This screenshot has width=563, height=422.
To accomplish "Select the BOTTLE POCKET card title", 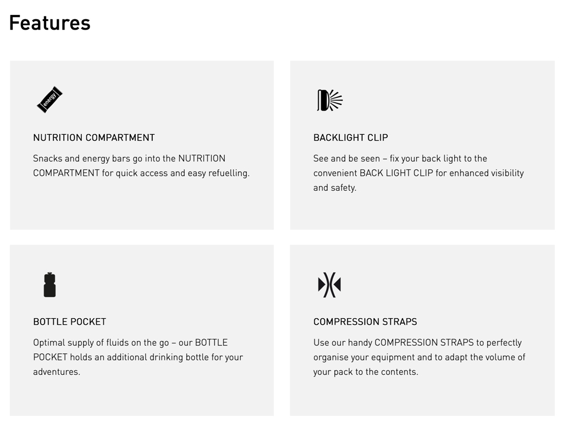I will (70, 321).
